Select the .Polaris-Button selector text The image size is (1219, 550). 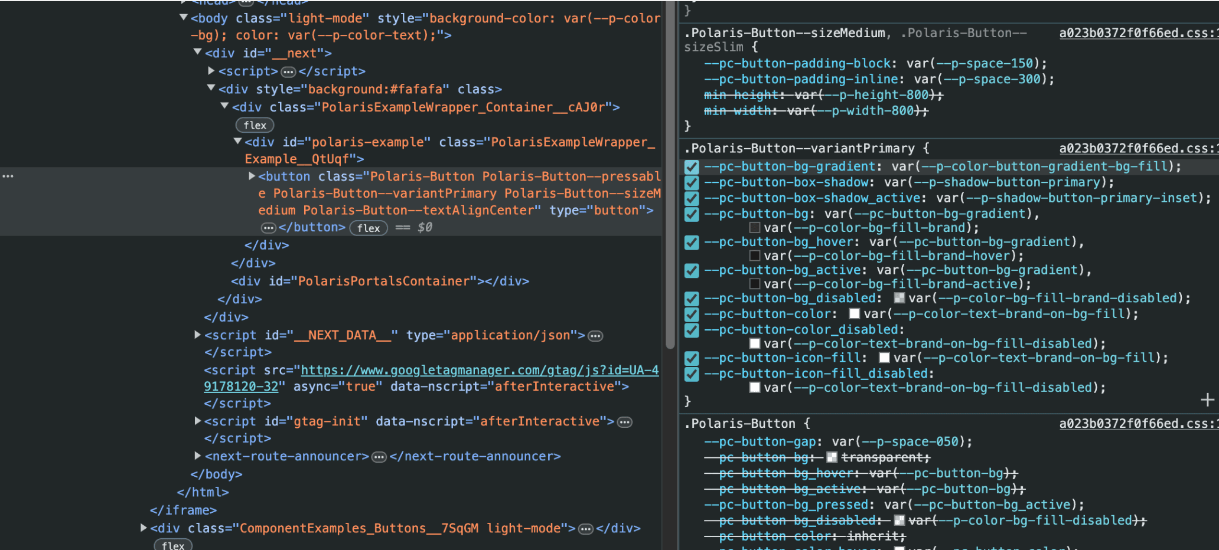(739, 423)
